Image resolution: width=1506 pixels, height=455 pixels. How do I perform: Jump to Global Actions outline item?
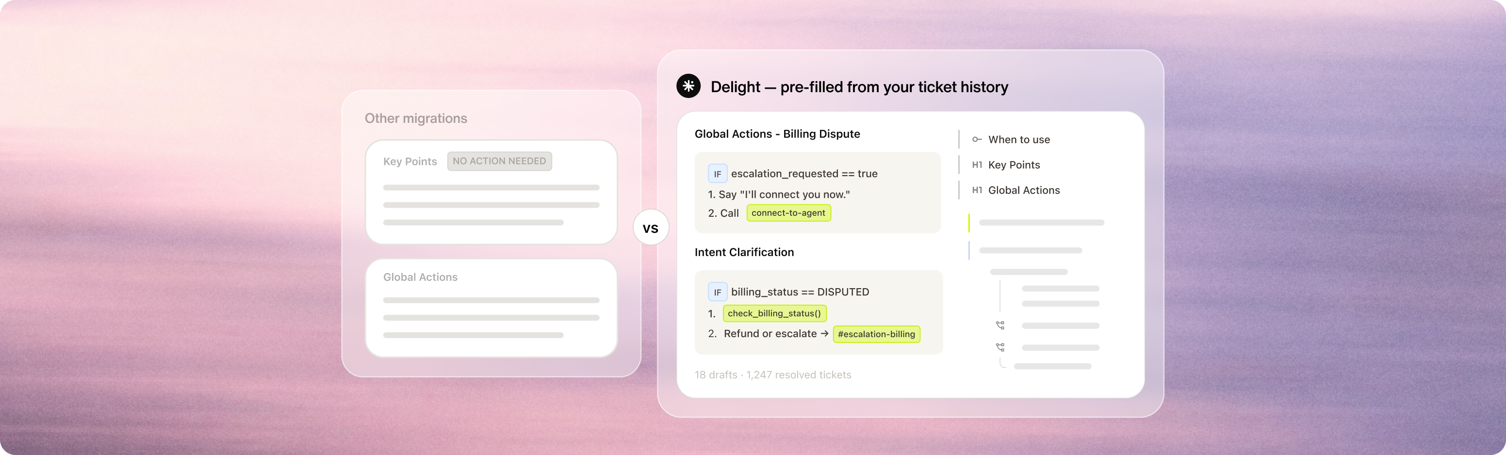pos(1024,190)
